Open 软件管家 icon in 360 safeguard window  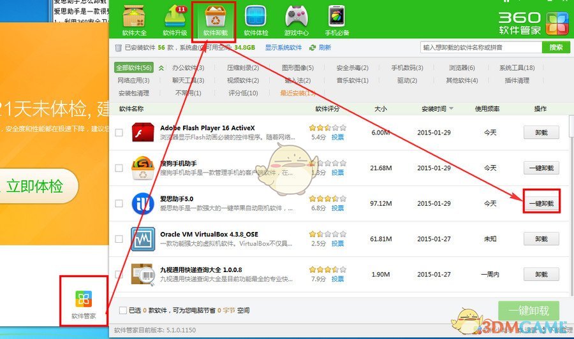tap(84, 299)
